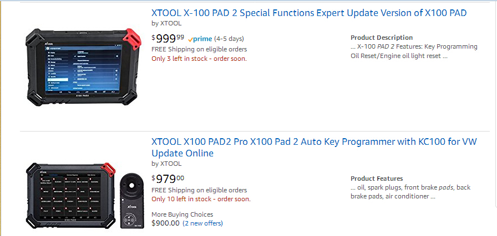
Task: Open the X-100 PAD 2 Special Functions title
Action: tap(309, 13)
